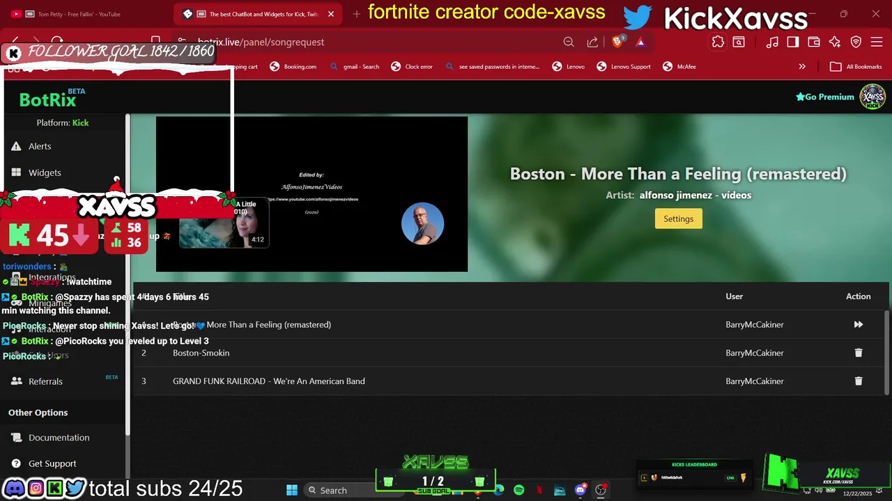This screenshot has width=892, height=501.
Task: Click the artist name alfonso jimenez - videos
Action: pyautogui.click(x=695, y=196)
